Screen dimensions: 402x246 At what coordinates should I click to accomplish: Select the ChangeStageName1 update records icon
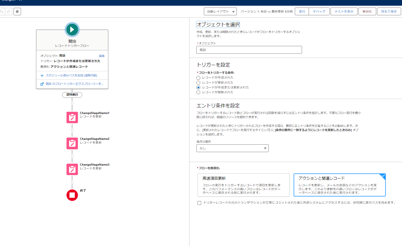coord(72,117)
